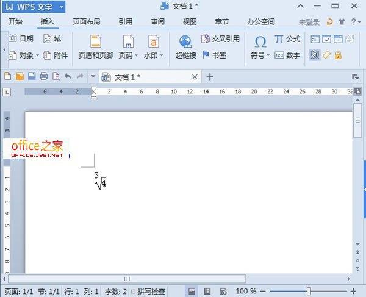The image size is (366, 297).
Task: Click the 100 % zoom level
Action: coord(246,291)
